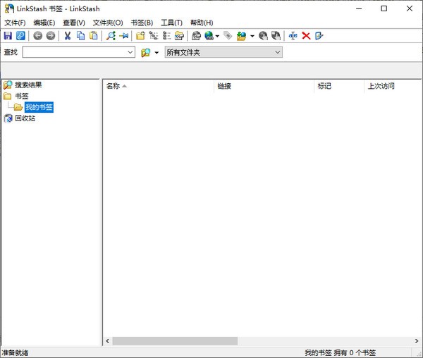This screenshot has width=423, height=358.
Task: Select 回收站 in the sidebar tree
Action: [25, 118]
